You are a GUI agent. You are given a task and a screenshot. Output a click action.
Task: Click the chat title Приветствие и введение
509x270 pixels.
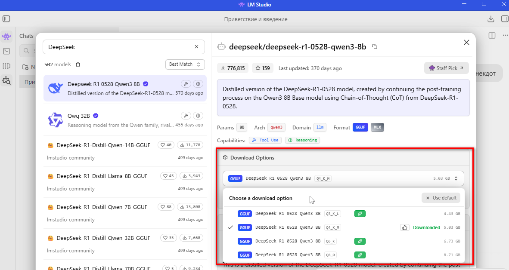pyautogui.click(x=256, y=19)
